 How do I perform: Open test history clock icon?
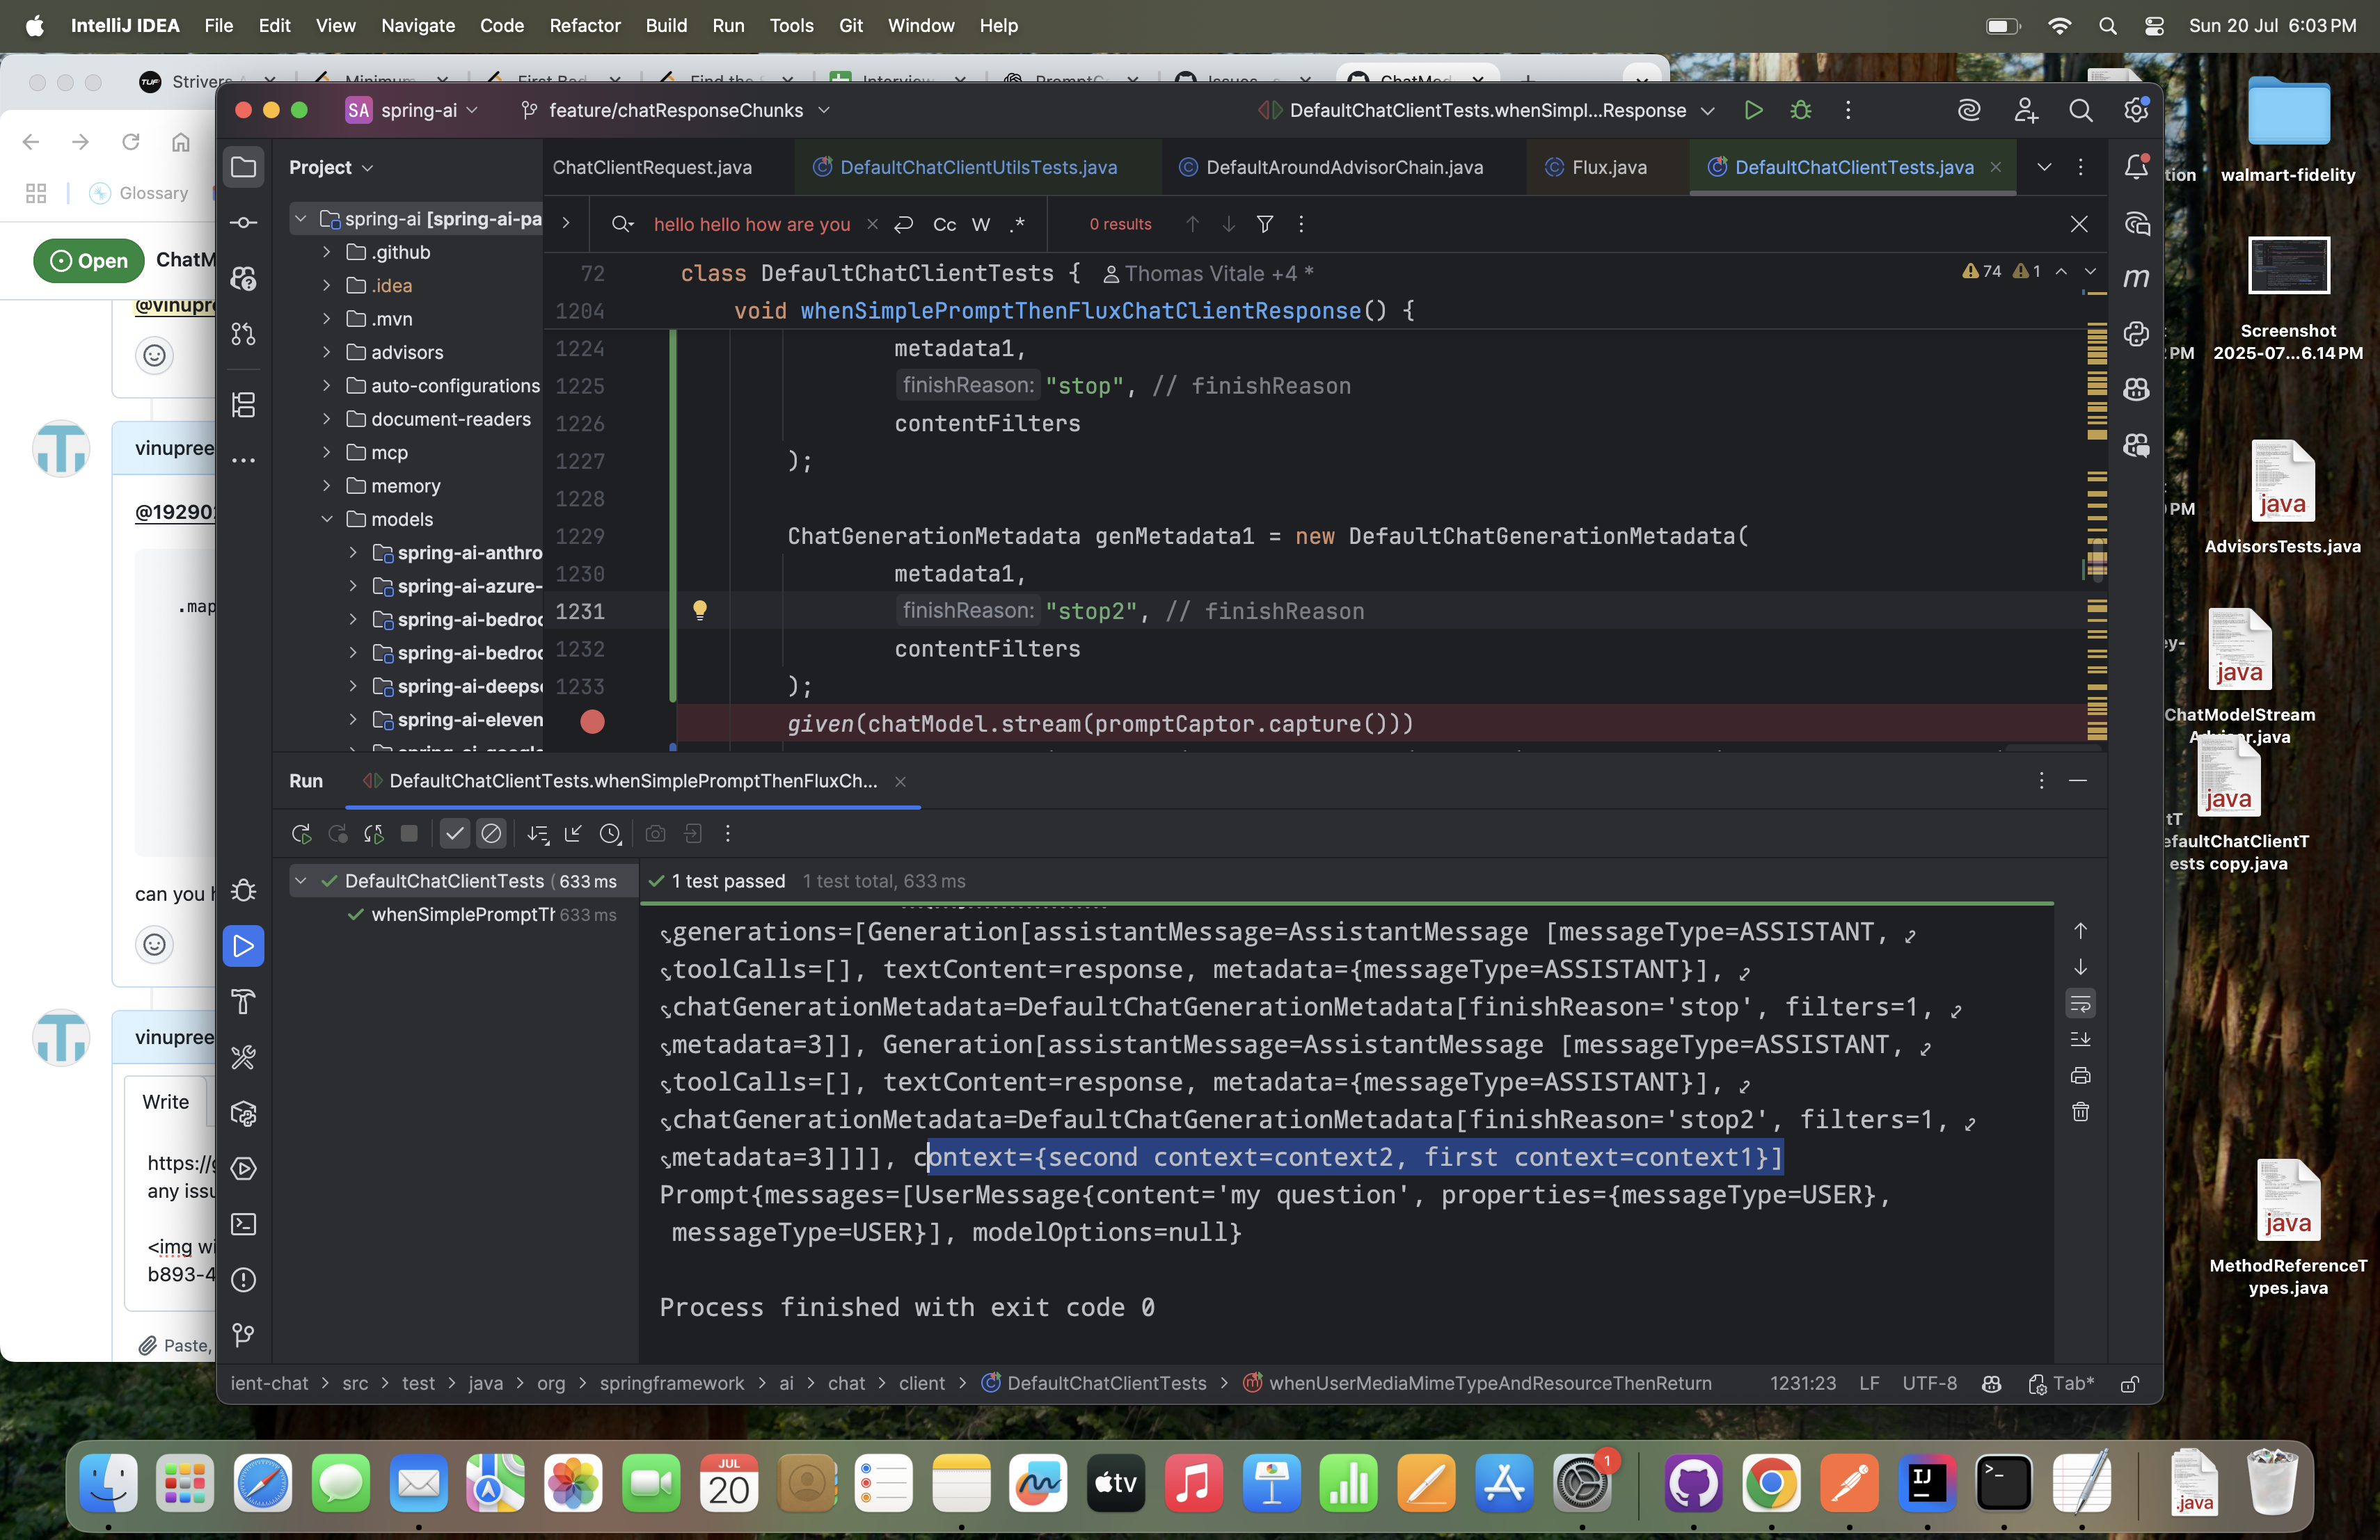(x=610, y=833)
